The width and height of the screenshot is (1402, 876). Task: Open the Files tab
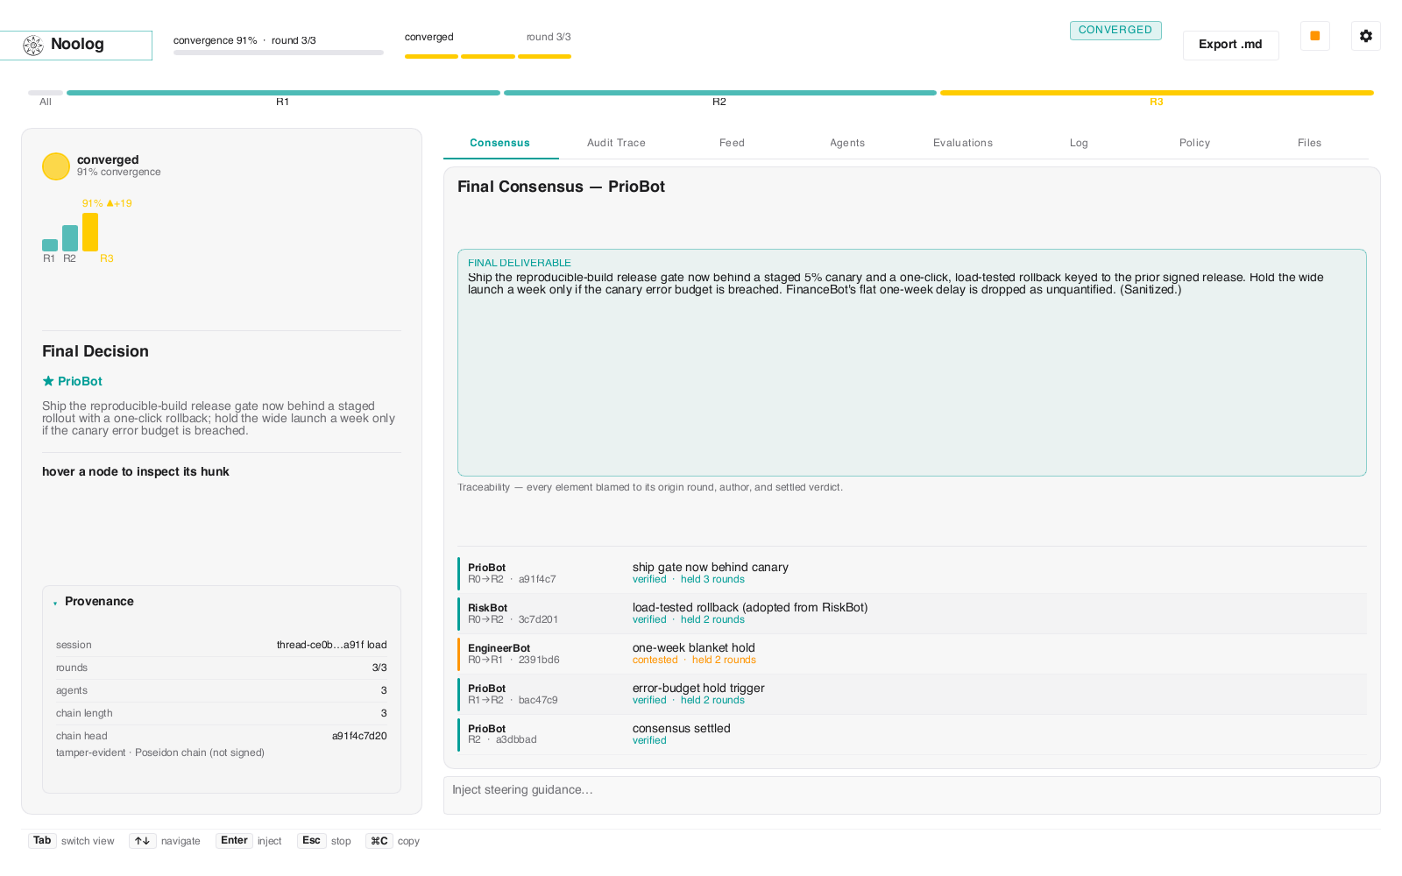tap(1309, 143)
